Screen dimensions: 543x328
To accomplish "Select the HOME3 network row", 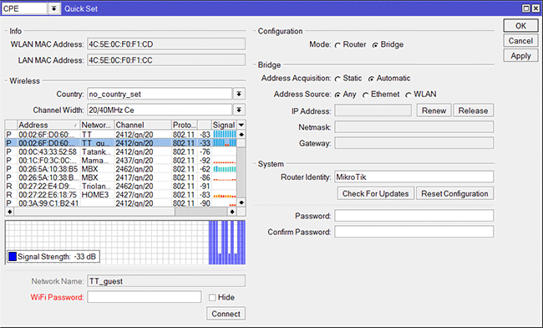I will click(121, 195).
